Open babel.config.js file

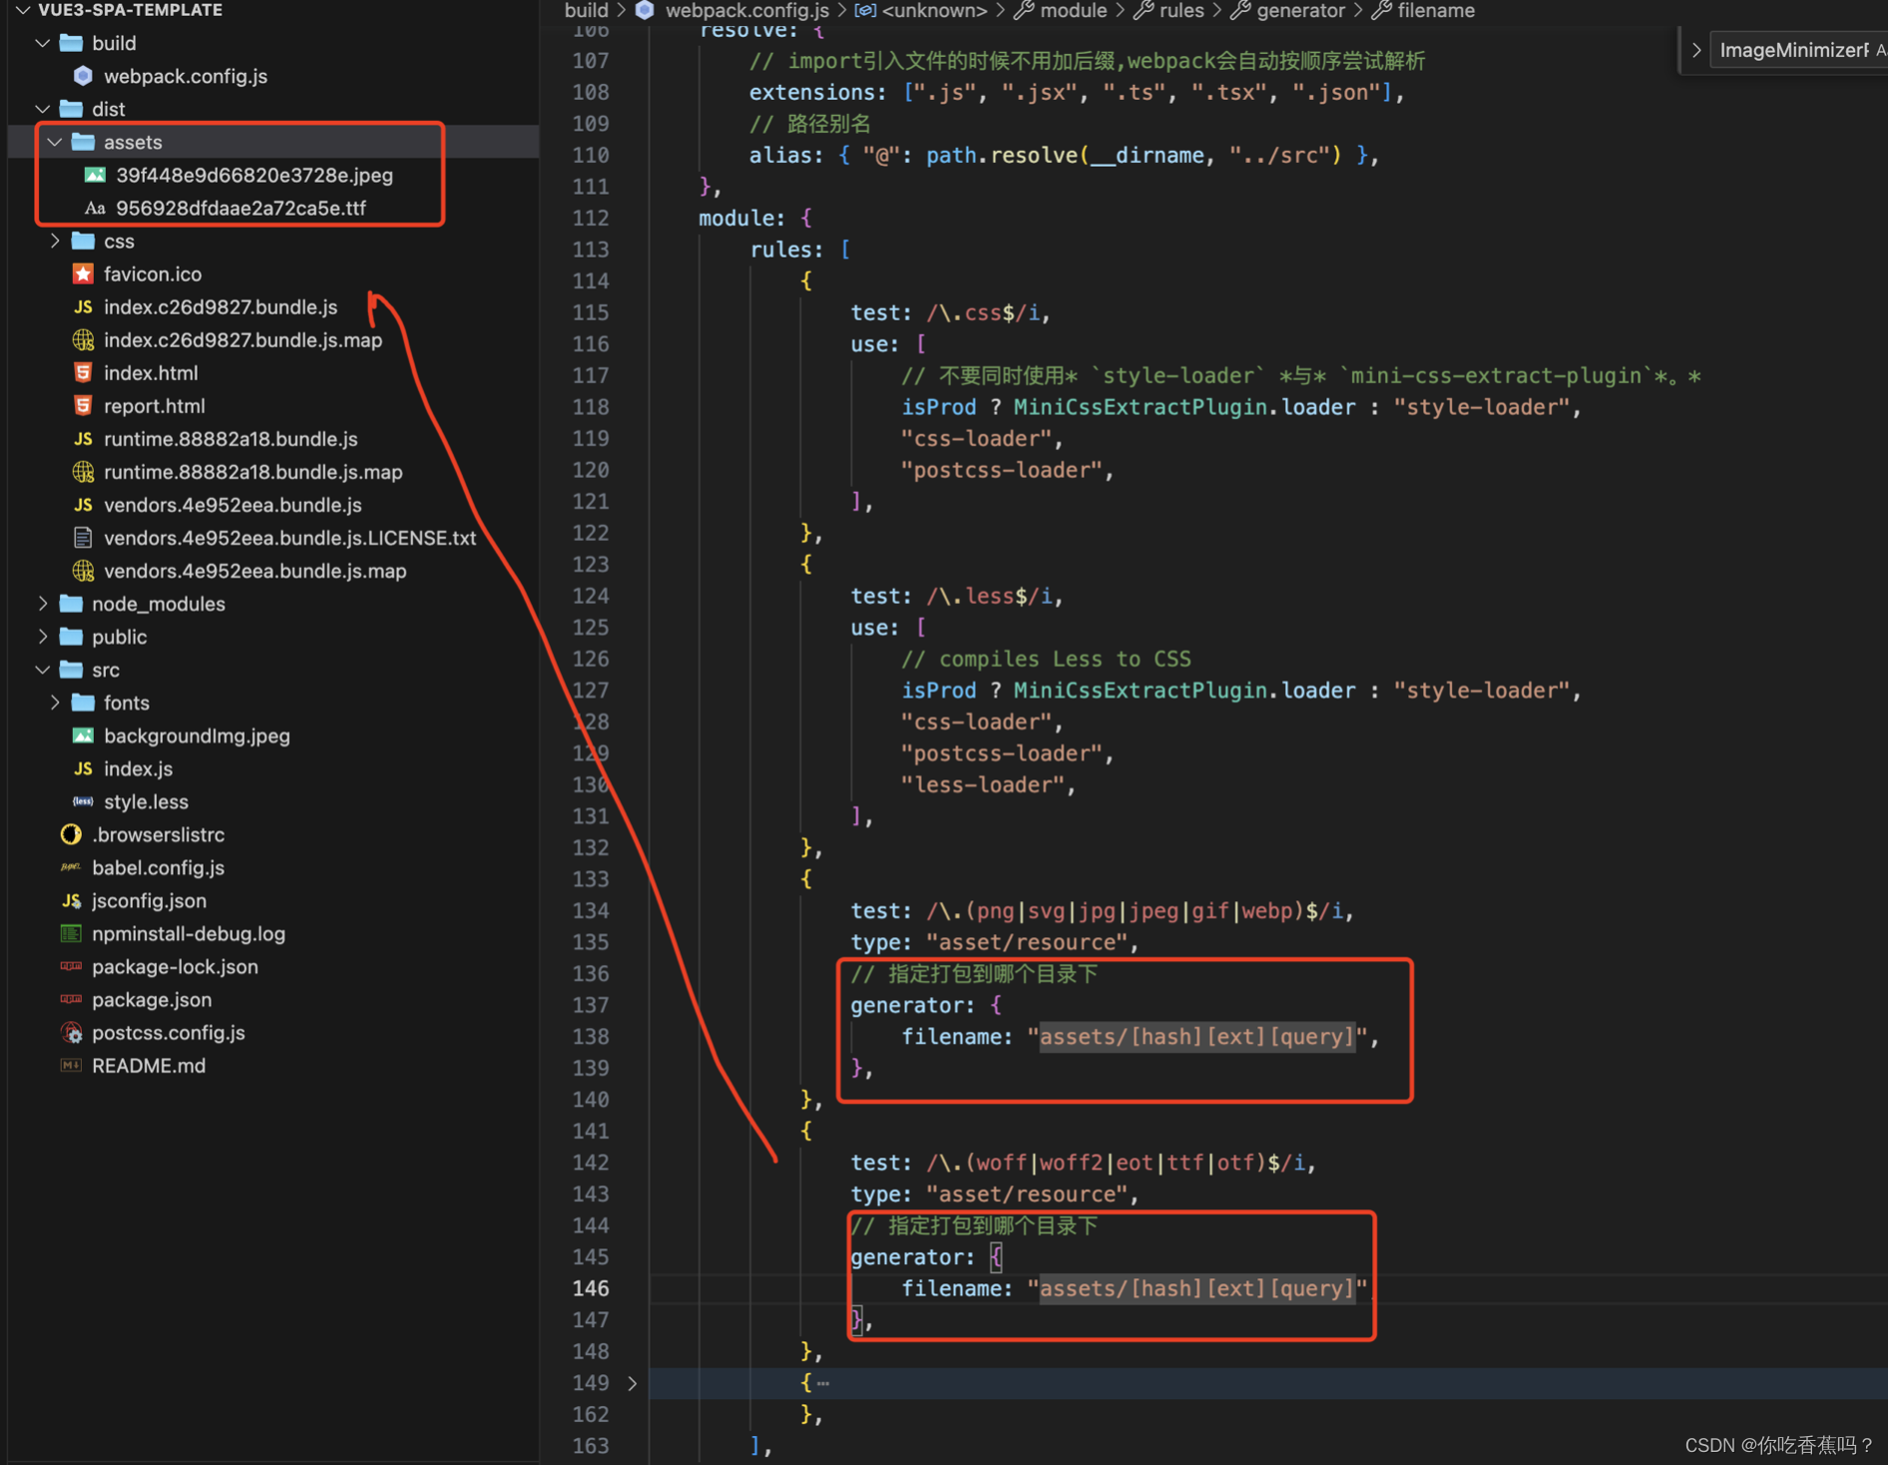(158, 867)
